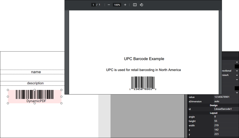Screen dimensions: 239x138
Task: Click the xDimension auto field
Action: [226, 101]
